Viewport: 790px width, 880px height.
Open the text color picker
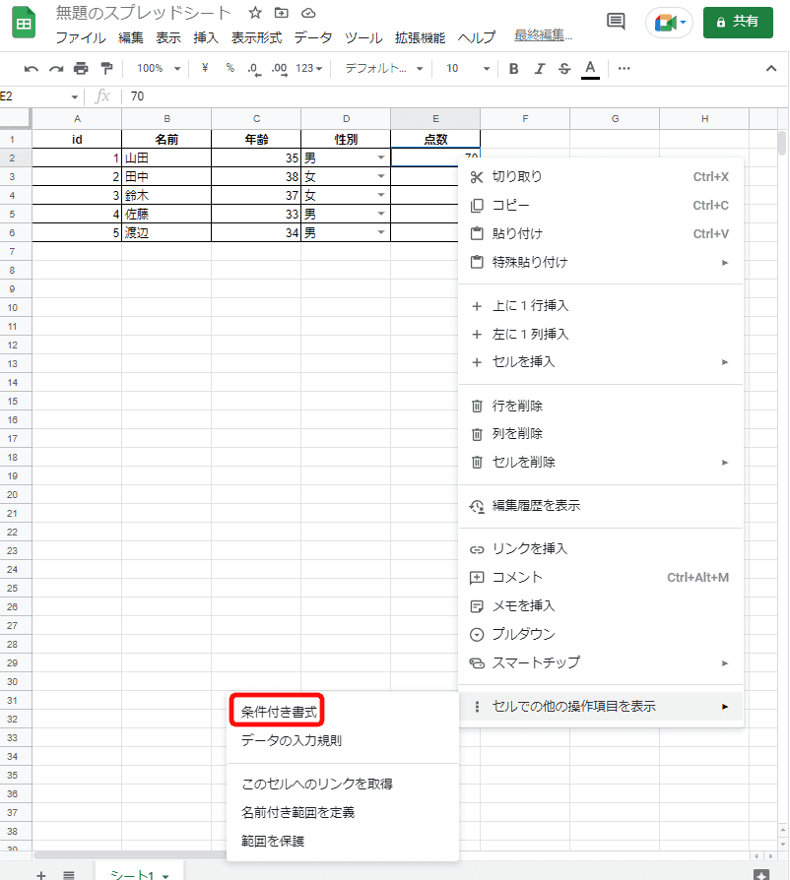click(590, 69)
